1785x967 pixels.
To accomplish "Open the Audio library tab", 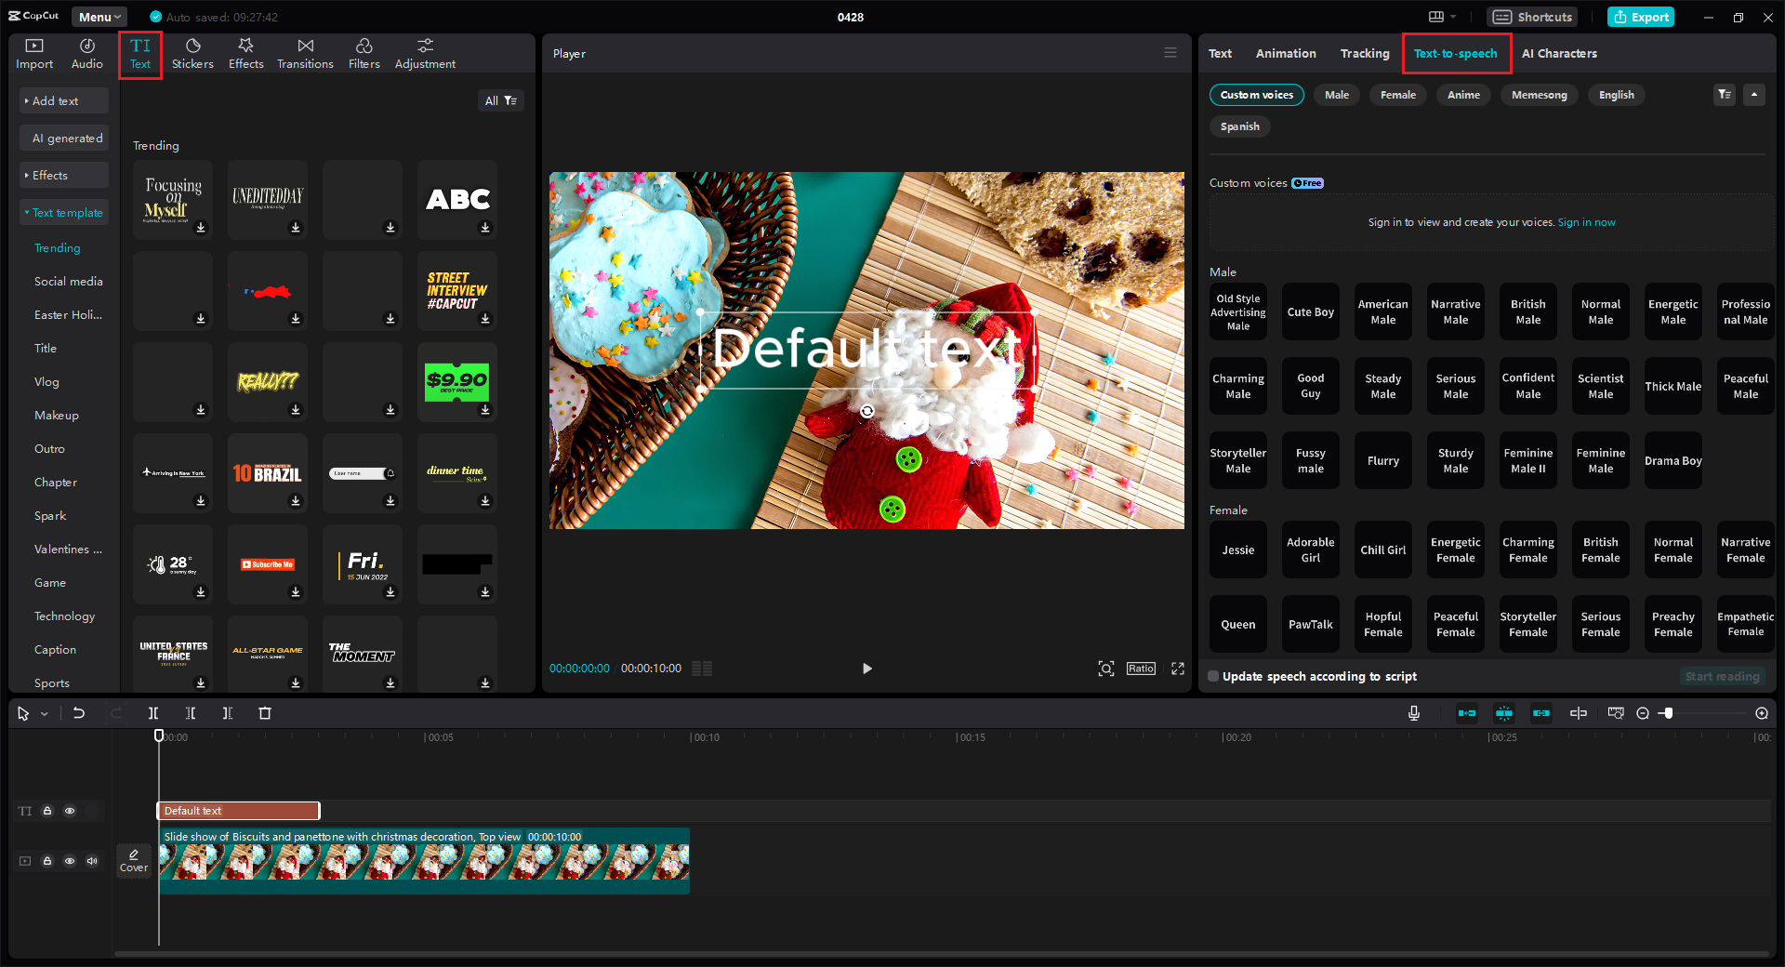I will pos(87,54).
